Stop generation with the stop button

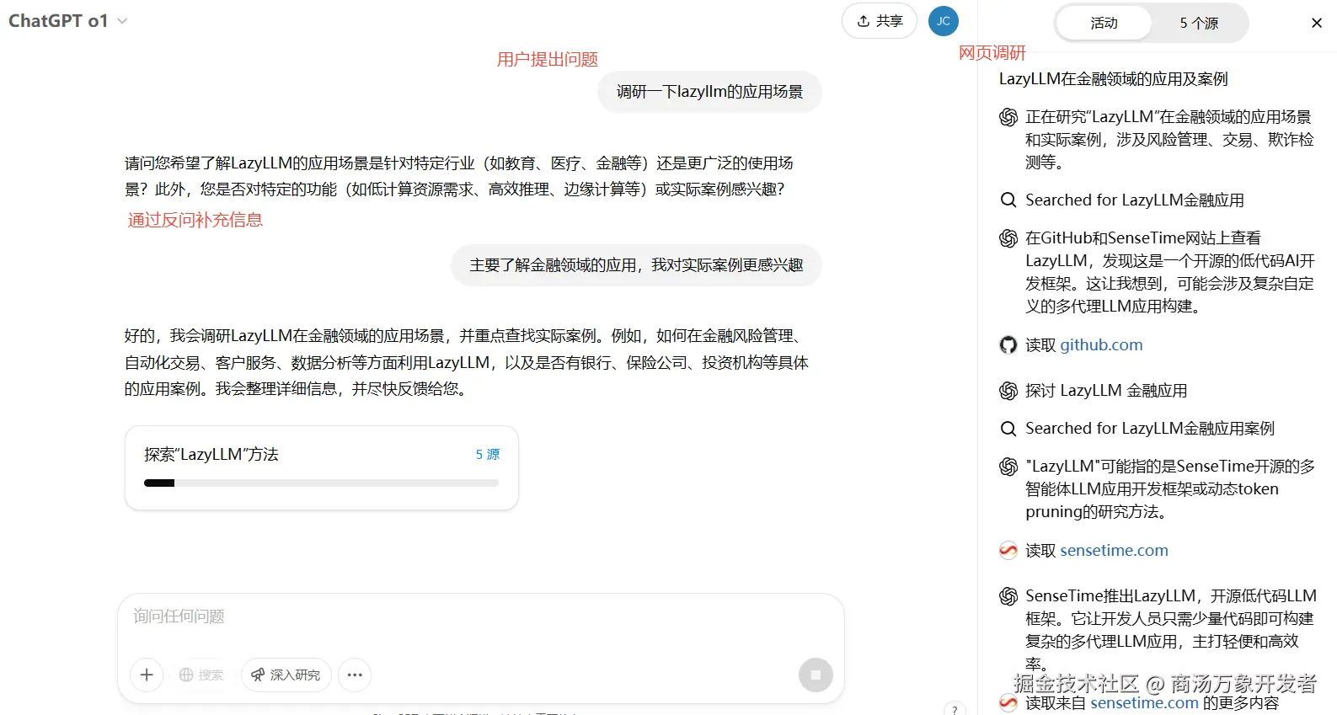point(816,675)
